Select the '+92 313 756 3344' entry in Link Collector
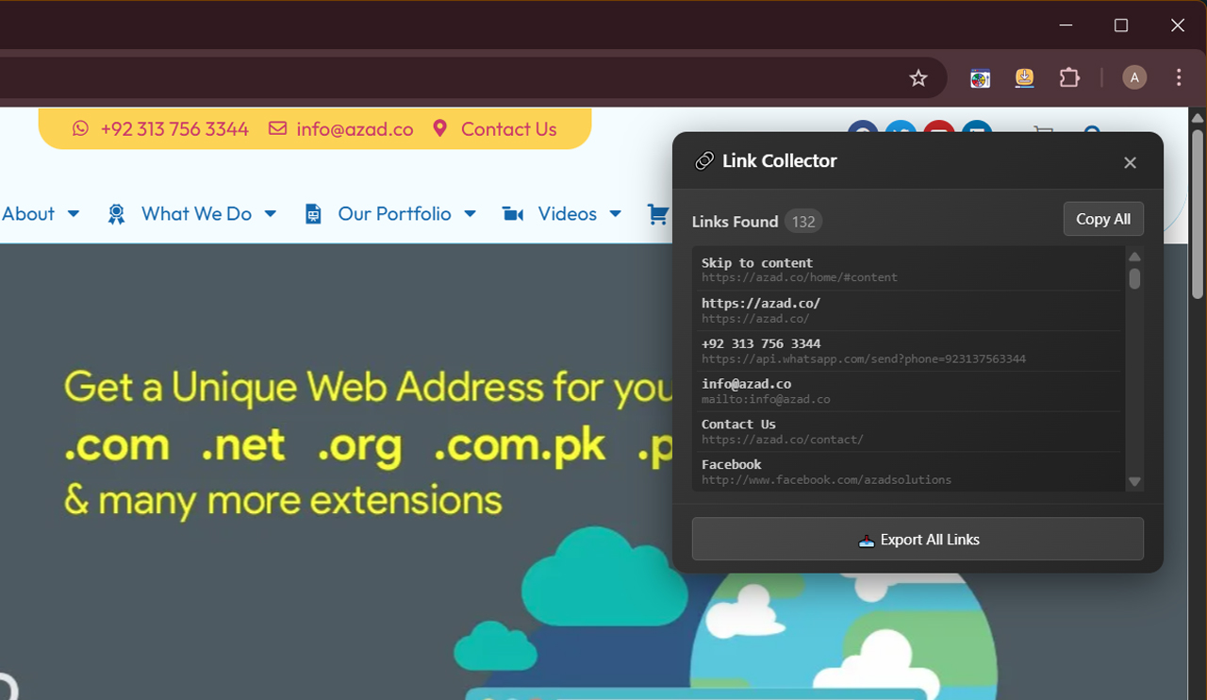This screenshot has width=1207, height=700. [907, 351]
